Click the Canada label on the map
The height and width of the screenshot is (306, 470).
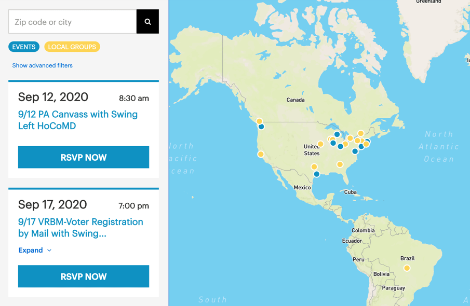click(x=296, y=100)
